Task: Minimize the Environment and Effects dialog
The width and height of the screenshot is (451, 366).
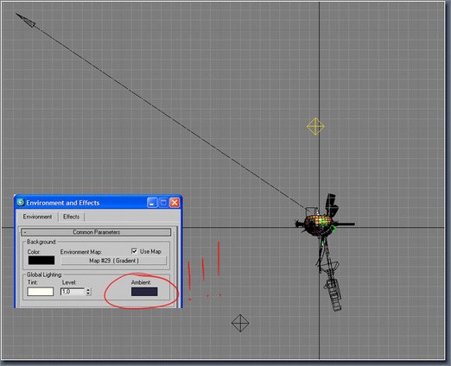Action: click(152, 203)
